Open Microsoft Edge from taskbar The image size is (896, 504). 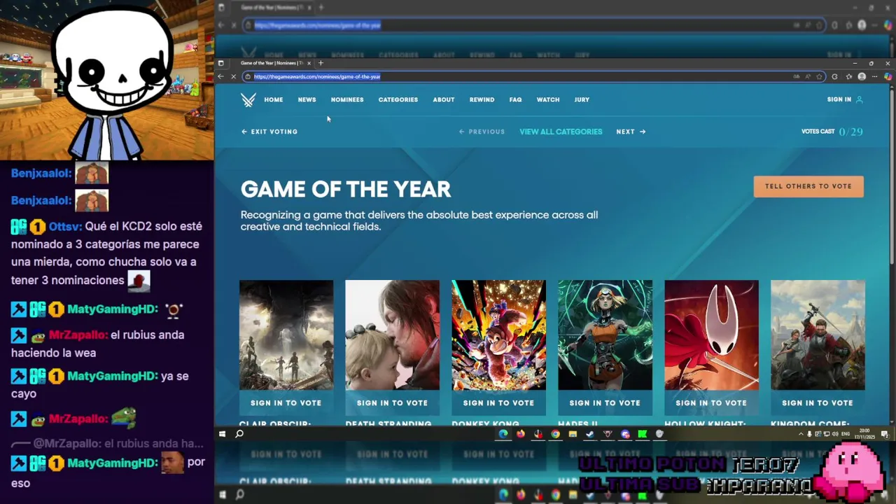point(503,434)
